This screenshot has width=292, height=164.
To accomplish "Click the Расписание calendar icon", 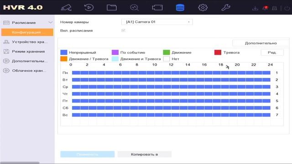I will point(6,23).
